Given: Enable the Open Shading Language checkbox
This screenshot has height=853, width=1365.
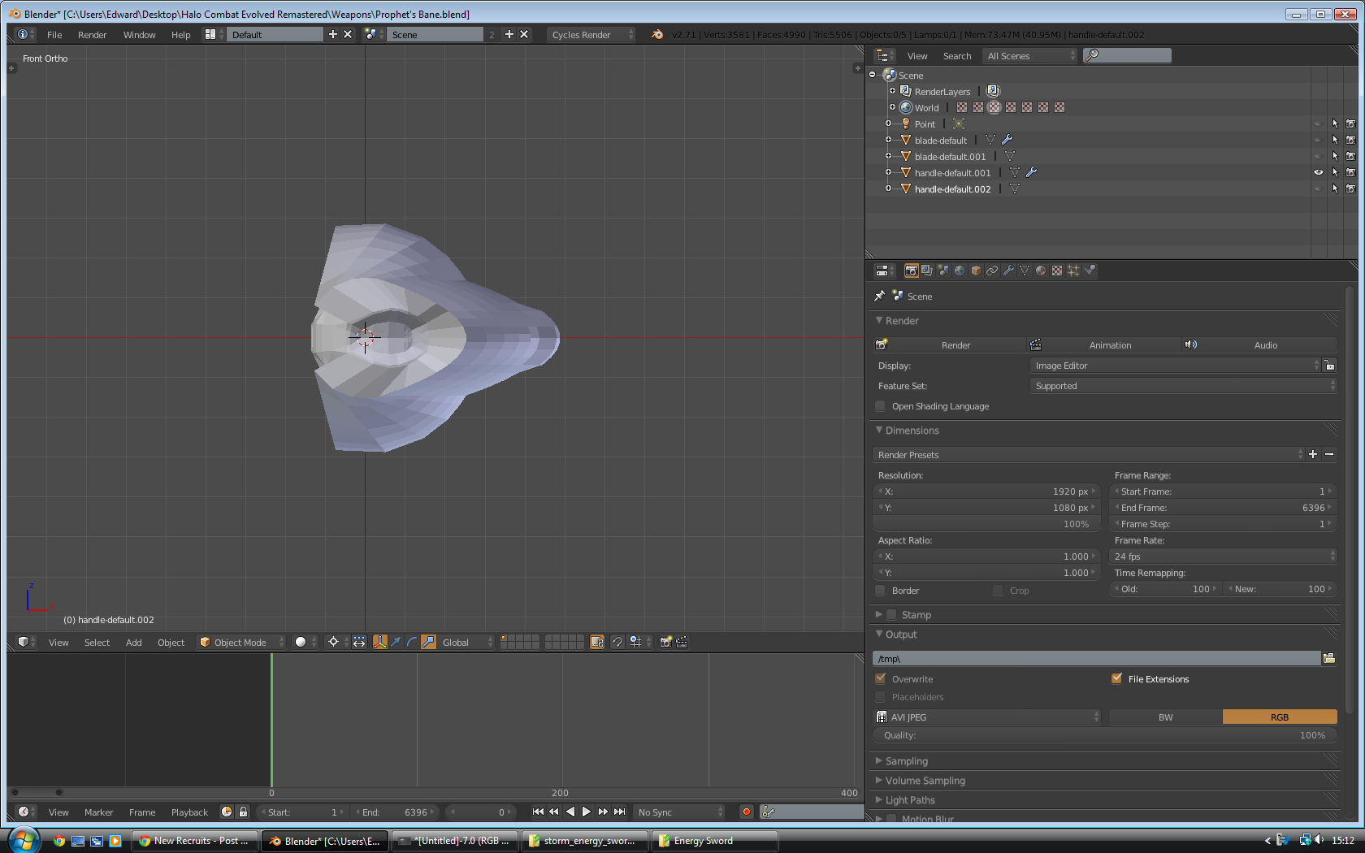Looking at the screenshot, I should [881, 406].
